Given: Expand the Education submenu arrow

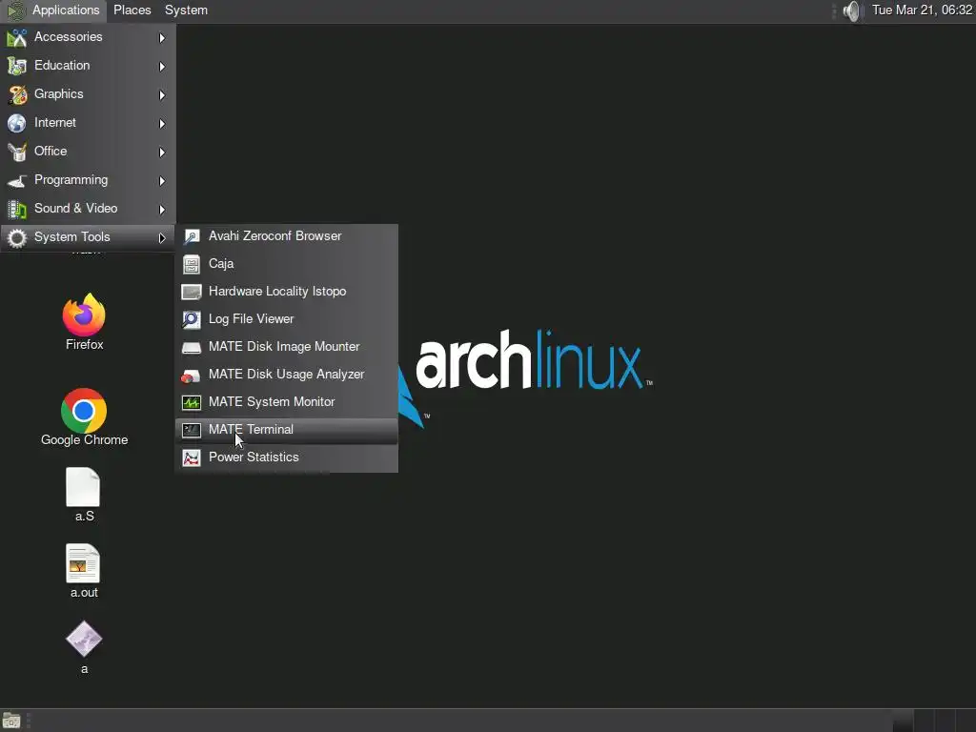Looking at the screenshot, I should click(162, 67).
